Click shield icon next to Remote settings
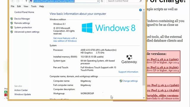This screenshot has height=107, width=190. click(12, 23)
